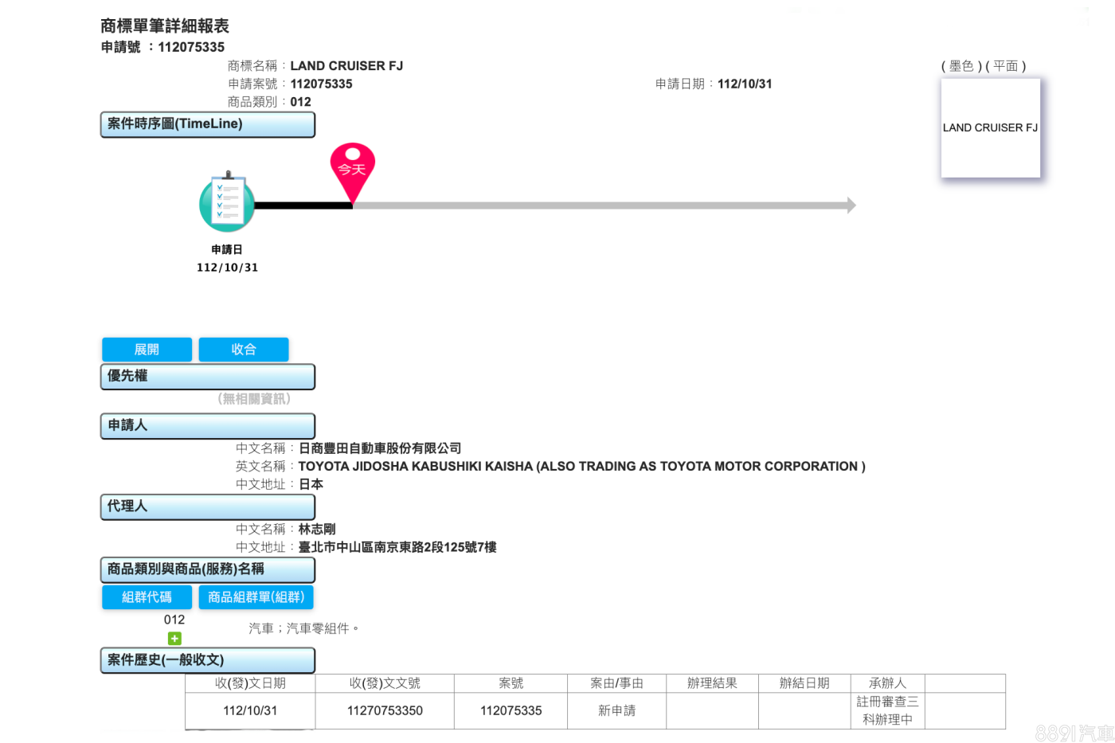Click the 案號 column header

511,683
